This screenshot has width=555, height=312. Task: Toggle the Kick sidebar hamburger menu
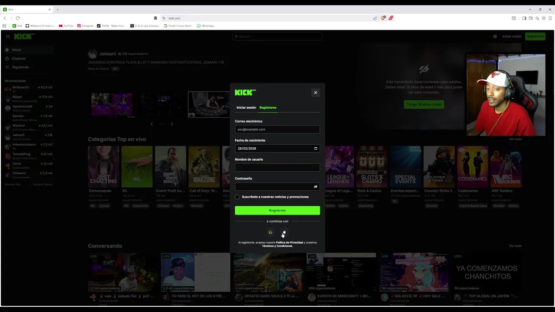click(x=7, y=36)
